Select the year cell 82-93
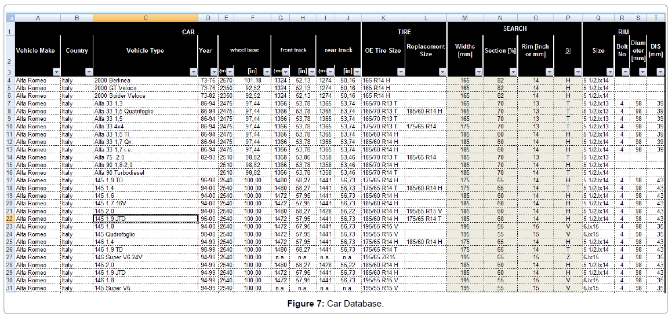672x317 pixels. [x=208, y=157]
